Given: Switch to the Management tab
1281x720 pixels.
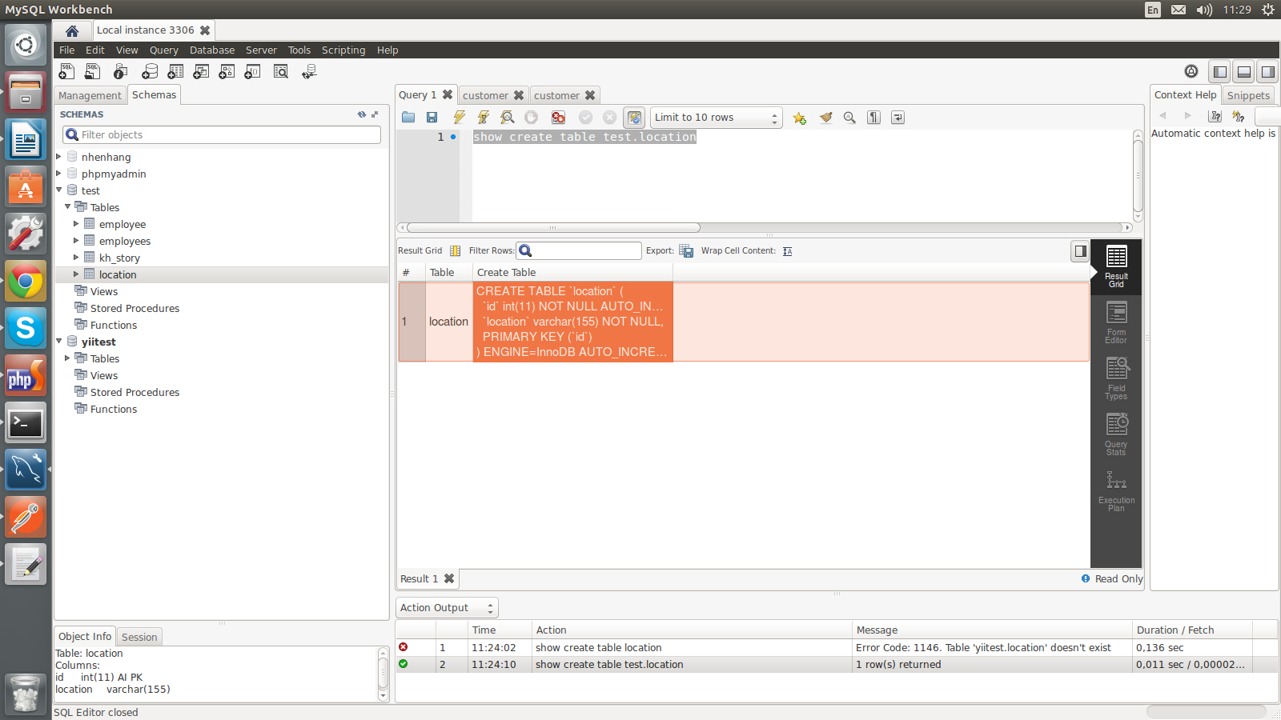Looking at the screenshot, I should pyautogui.click(x=90, y=95).
